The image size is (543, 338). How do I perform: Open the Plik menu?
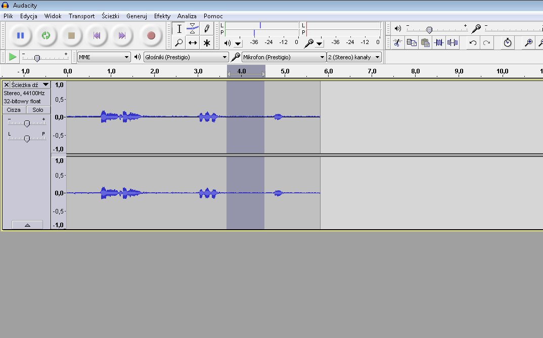coord(8,16)
